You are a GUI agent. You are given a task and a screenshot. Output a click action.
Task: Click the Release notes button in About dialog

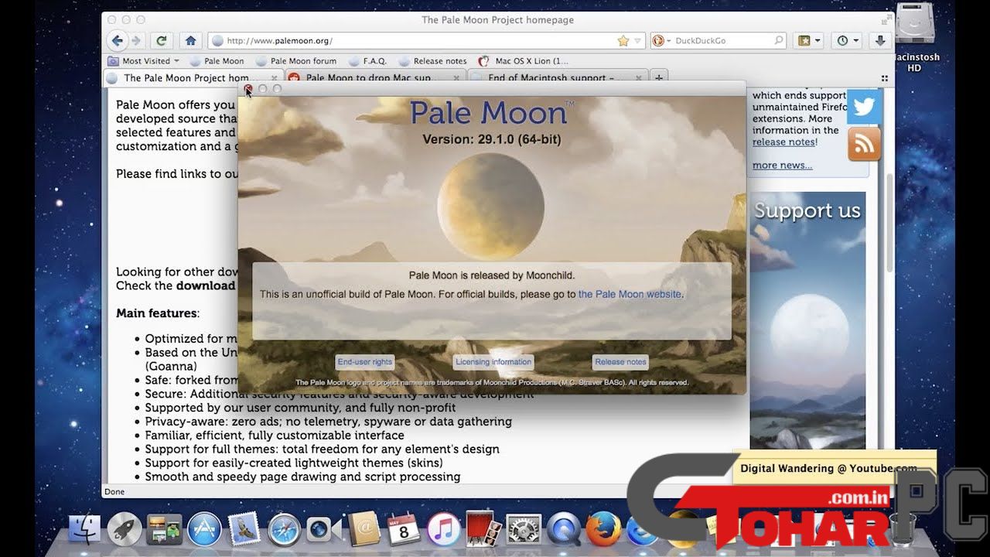[x=620, y=361]
